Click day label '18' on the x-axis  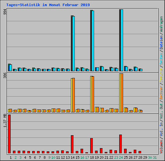[92, 157]
